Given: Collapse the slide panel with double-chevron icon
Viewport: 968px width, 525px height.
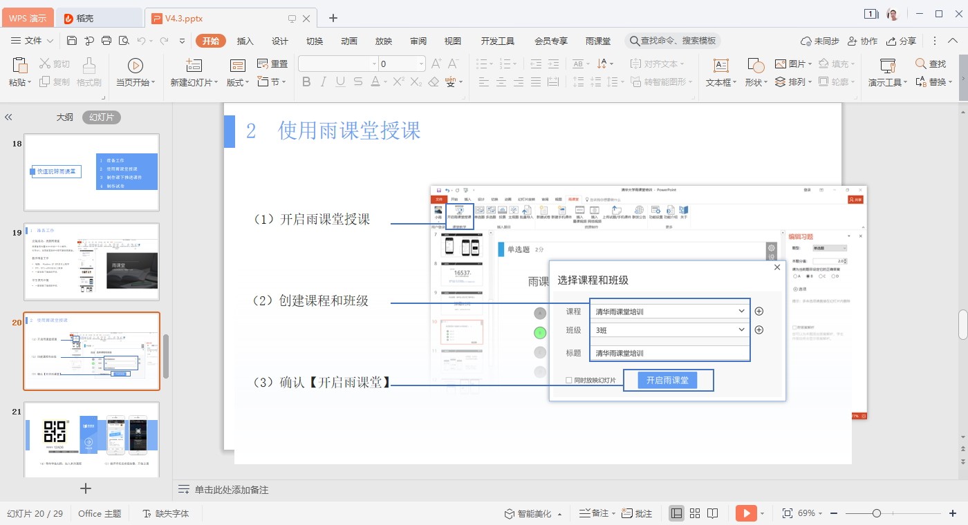Looking at the screenshot, I should (x=9, y=117).
